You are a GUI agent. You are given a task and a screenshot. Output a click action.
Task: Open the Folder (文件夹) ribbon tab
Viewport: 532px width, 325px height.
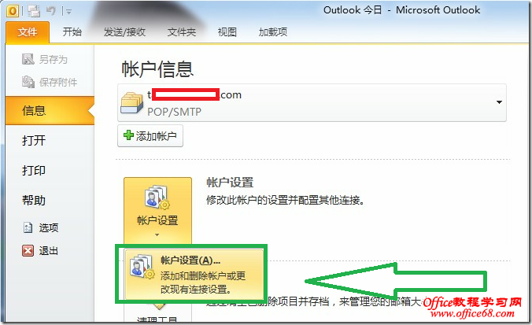(x=182, y=32)
